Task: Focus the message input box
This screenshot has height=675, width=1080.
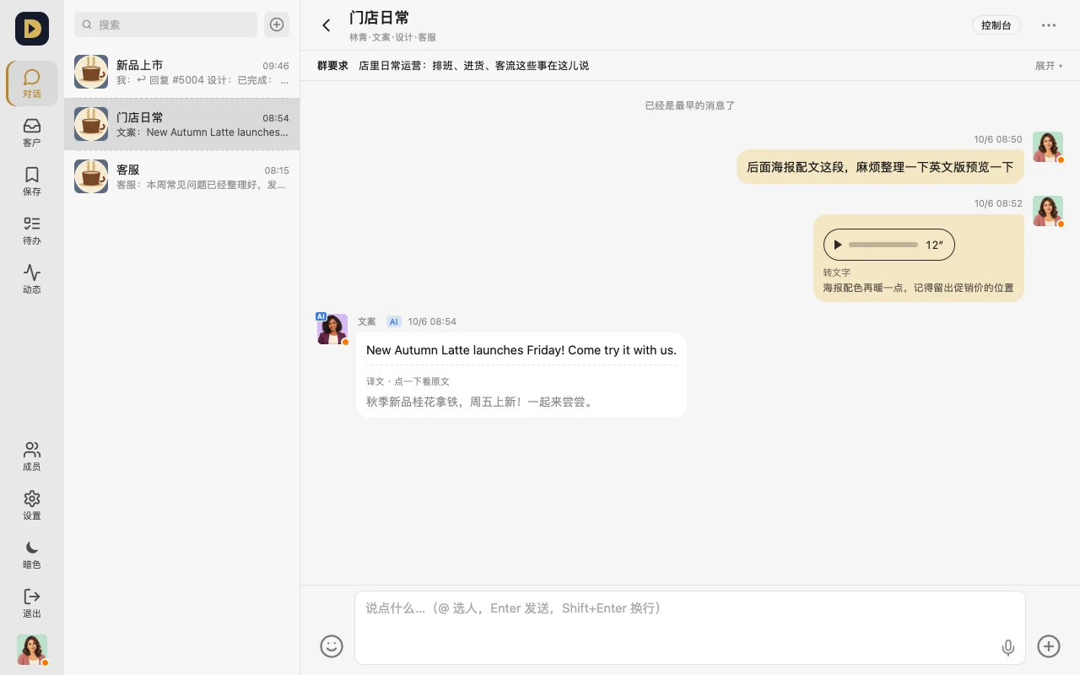Action: click(x=689, y=628)
